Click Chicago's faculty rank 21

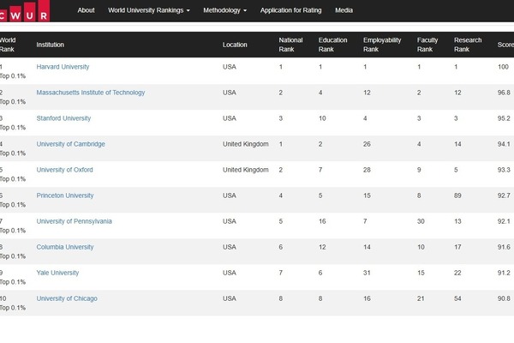coord(421,298)
